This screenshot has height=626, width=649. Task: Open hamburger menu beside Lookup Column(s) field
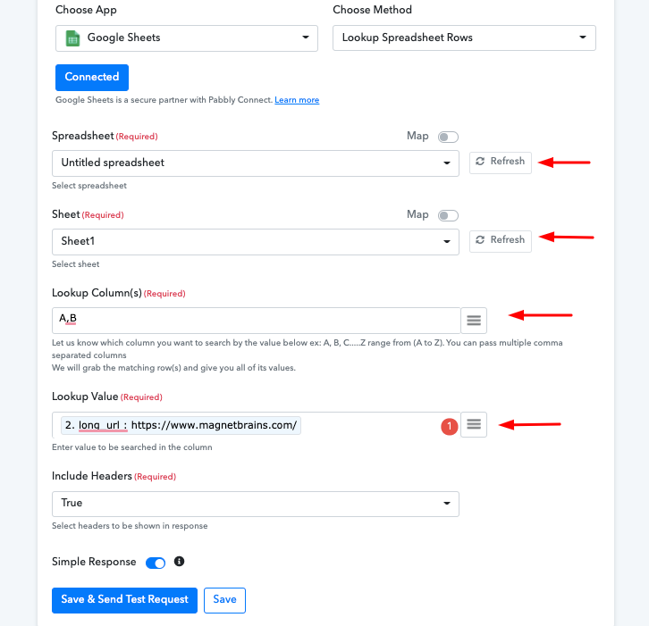[474, 320]
